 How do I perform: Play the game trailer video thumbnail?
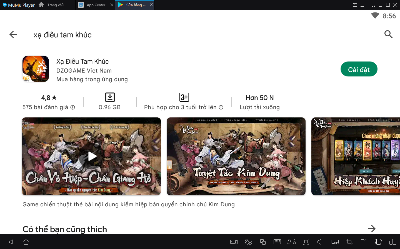click(x=91, y=156)
